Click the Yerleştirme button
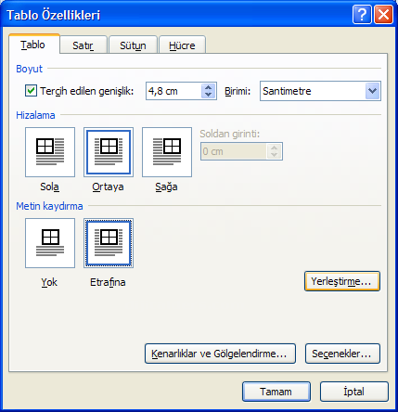398x412 pixels. click(342, 281)
